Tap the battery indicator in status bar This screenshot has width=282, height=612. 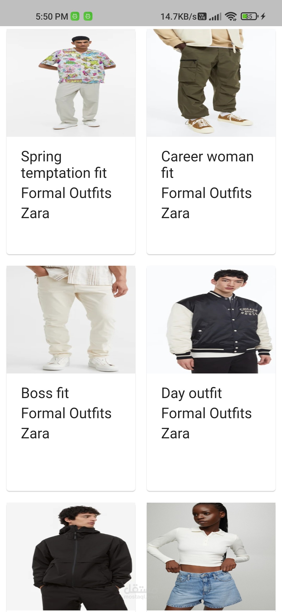[x=250, y=16]
